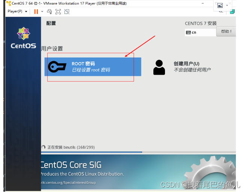
Task: Pause the virtual machine
Action: (x=36, y=12)
